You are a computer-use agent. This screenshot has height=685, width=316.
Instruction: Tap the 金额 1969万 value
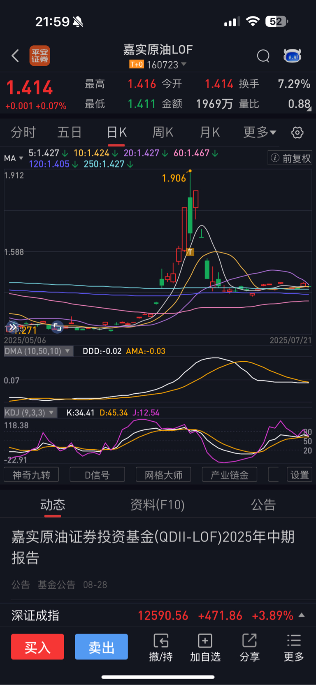point(215,104)
